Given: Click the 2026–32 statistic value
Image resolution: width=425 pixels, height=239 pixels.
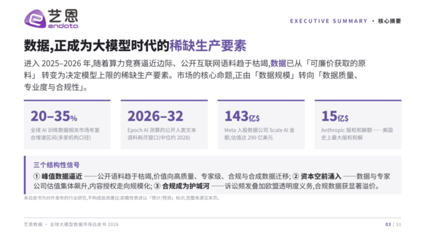Looking at the screenshot, I should (x=155, y=116).
